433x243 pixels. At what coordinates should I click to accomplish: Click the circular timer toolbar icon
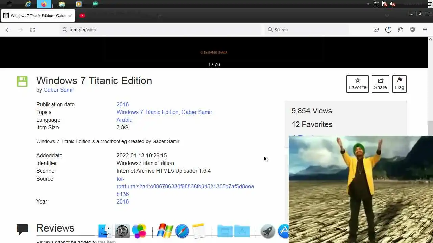click(388, 30)
